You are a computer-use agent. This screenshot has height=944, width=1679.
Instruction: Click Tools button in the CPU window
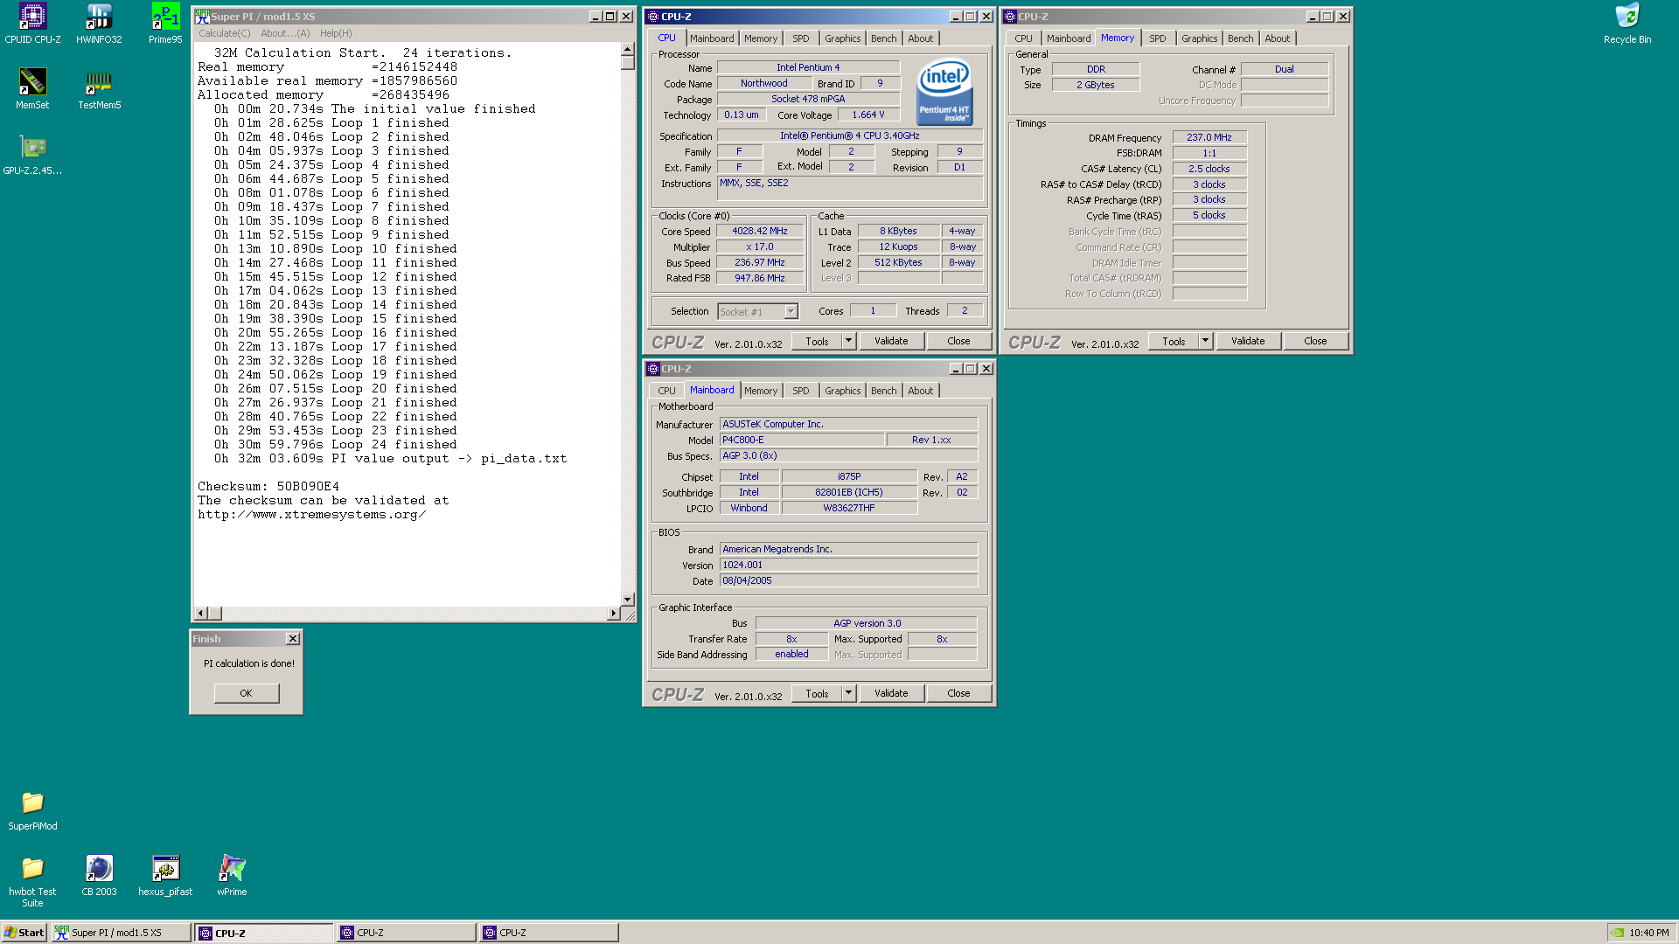817,341
